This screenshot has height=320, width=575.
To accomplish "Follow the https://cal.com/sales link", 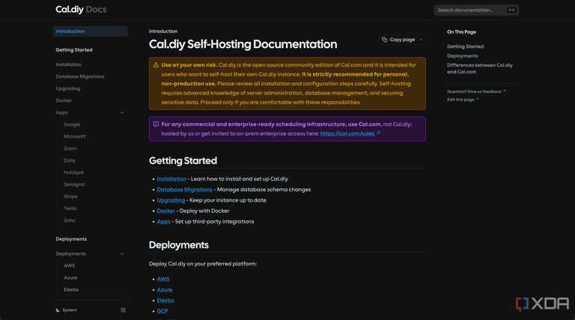I will click(x=350, y=133).
